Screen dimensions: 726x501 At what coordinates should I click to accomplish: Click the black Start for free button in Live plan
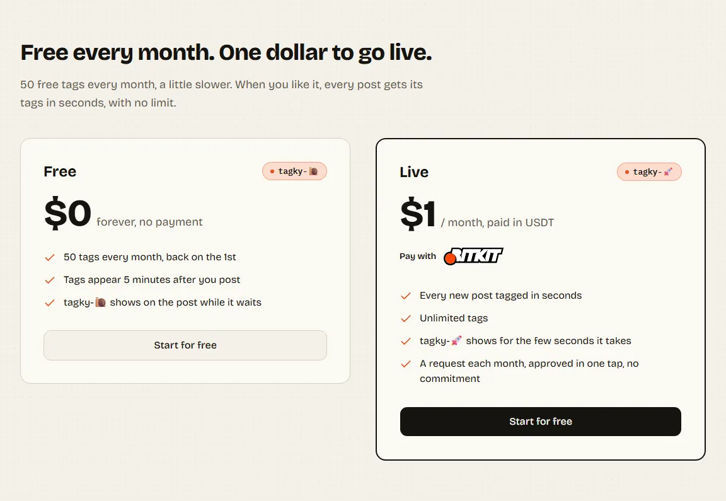540,422
